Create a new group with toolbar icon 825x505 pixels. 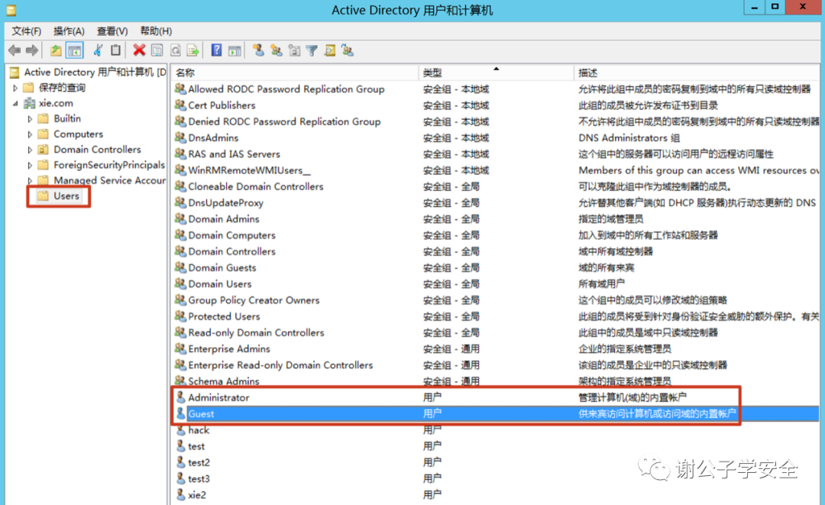coord(277,50)
